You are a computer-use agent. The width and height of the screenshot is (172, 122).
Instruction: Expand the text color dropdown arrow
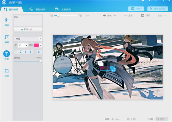pos(40,45)
